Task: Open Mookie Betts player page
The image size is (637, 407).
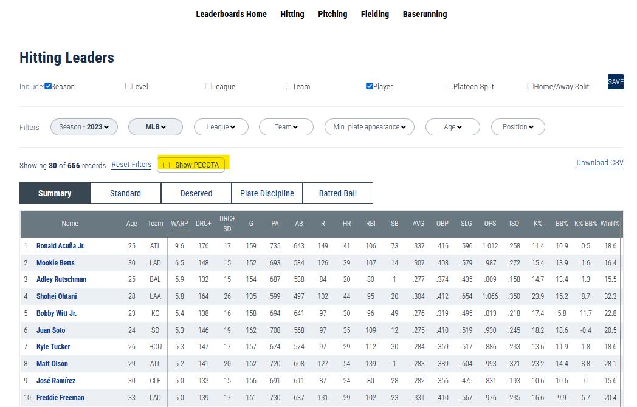Action: click(x=56, y=263)
